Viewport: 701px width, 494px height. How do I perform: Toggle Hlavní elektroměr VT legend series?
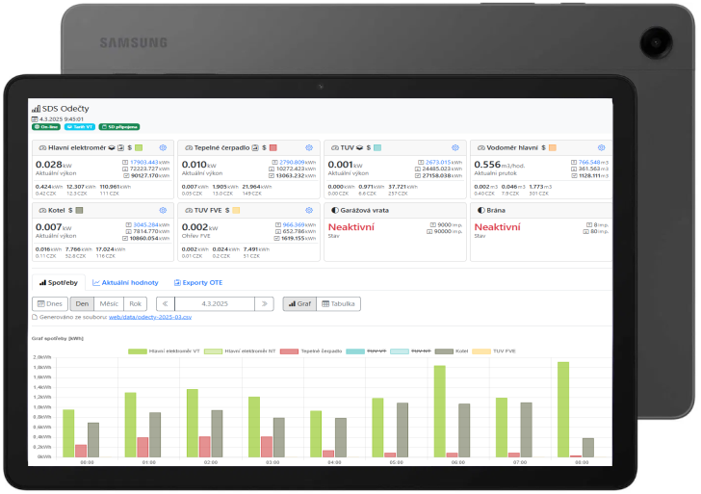tap(165, 351)
